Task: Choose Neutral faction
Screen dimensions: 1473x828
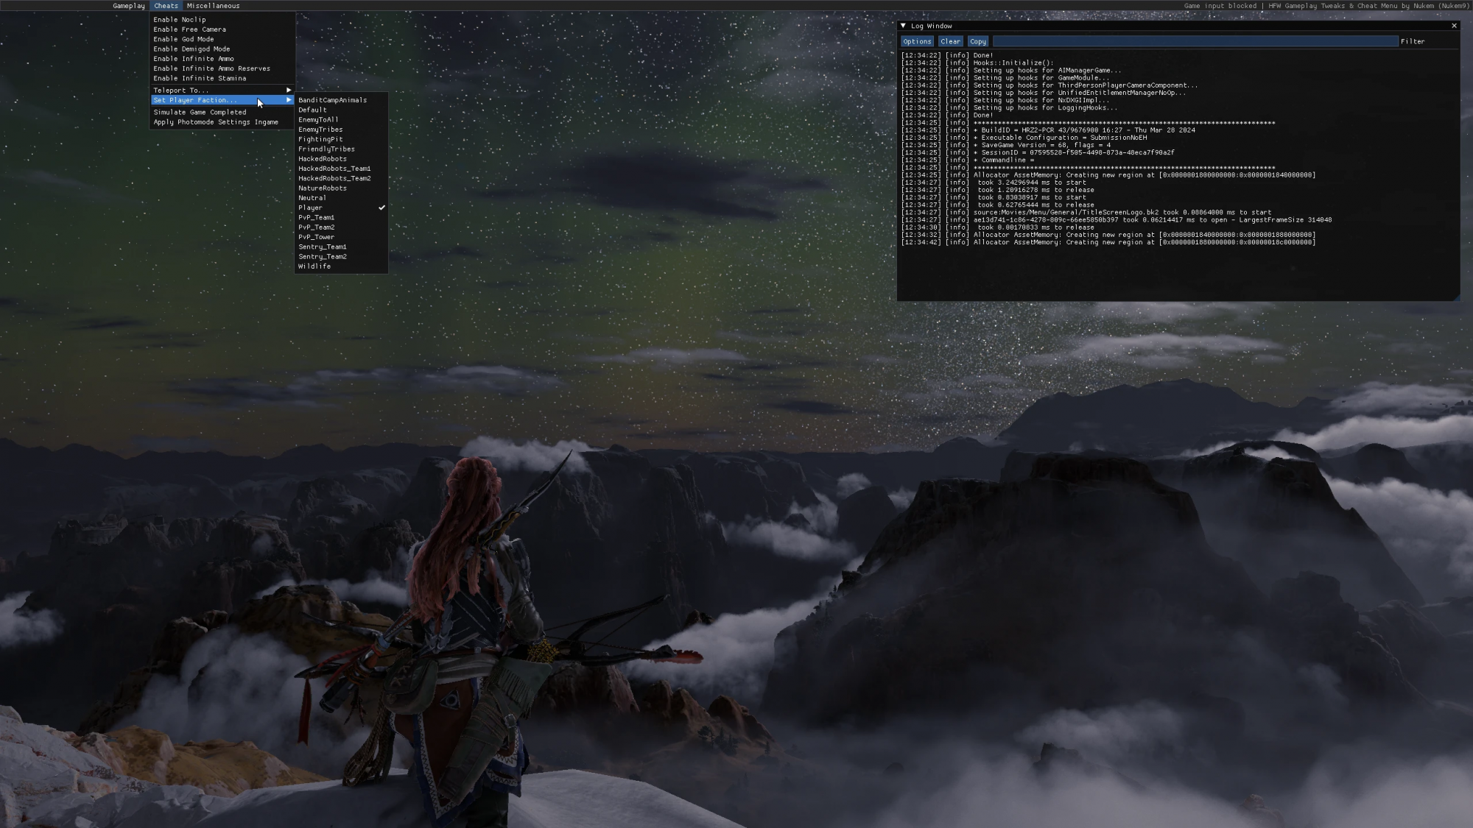Action: (x=341, y=198)
